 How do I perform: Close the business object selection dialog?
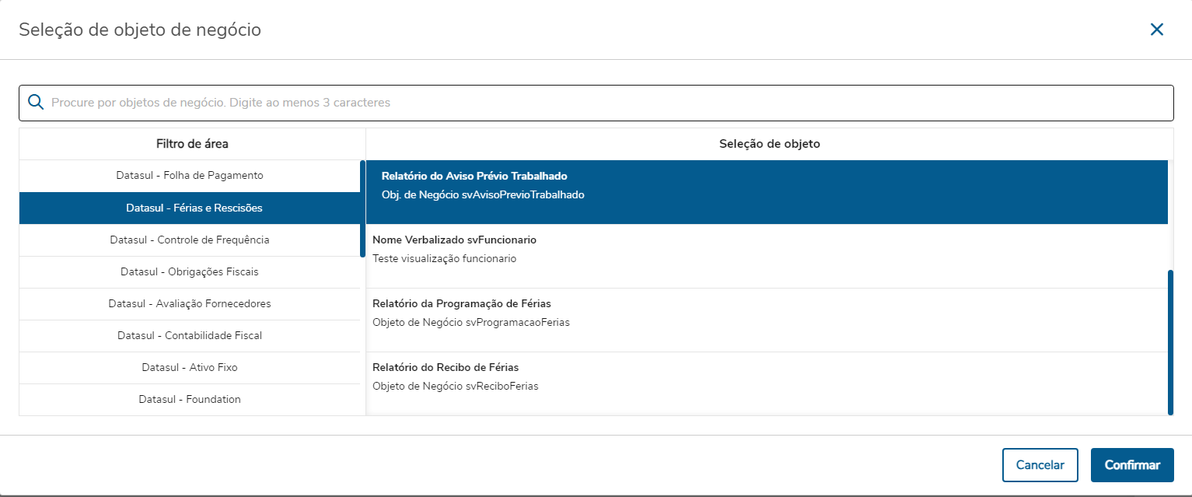[1156, 30]
